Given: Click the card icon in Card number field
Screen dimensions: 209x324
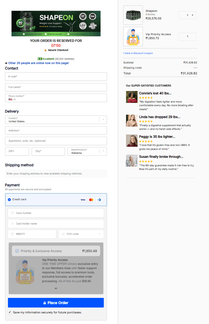Looking at the screenshot, I should point(12,213).
